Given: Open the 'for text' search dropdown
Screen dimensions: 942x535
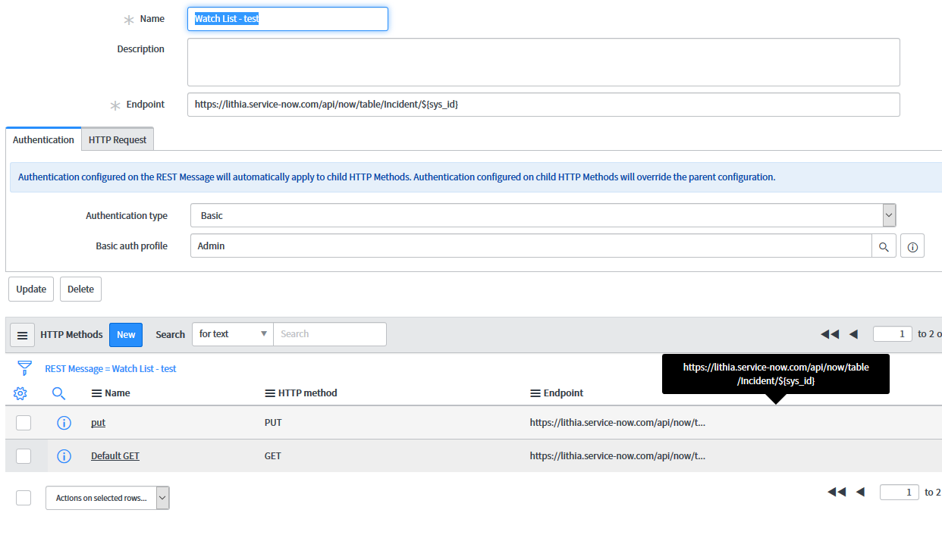Looking at the screenshot, I should point(233,334).
